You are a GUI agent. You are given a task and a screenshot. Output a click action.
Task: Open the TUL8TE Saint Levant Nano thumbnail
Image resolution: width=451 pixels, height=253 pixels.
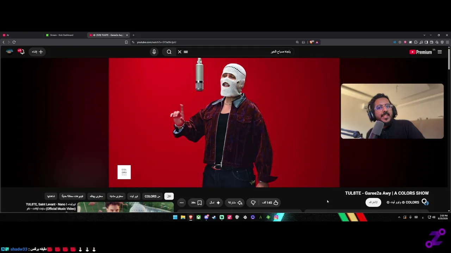coord(125,207)
